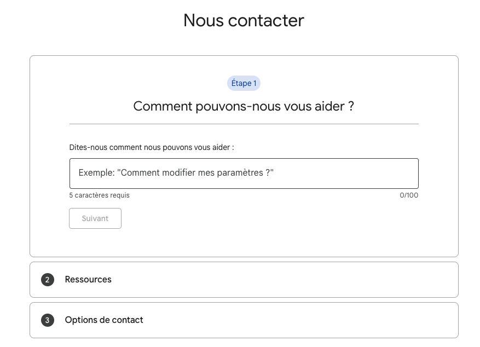
Task: Click the Dites-nous comment label above input
Action: (152, 147)
